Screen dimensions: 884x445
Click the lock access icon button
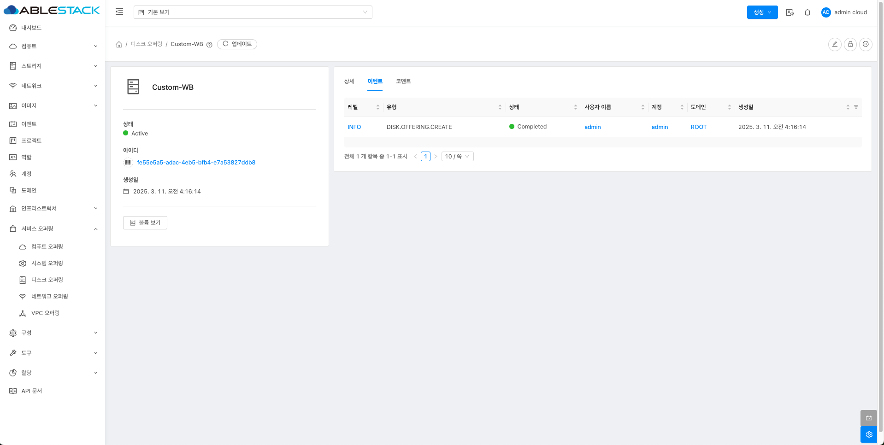(x=850, y=44)
